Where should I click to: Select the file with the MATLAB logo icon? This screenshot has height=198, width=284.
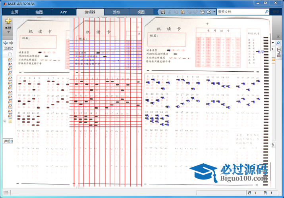click(x=10, y=65)
